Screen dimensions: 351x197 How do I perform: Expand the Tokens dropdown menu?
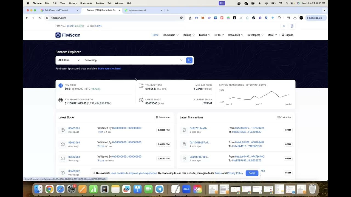205,35
